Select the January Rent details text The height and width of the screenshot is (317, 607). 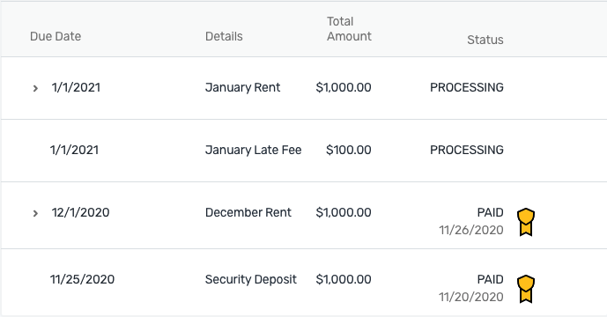pos(242,87)
